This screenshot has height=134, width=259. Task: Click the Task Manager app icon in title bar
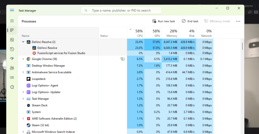(12, 10)
